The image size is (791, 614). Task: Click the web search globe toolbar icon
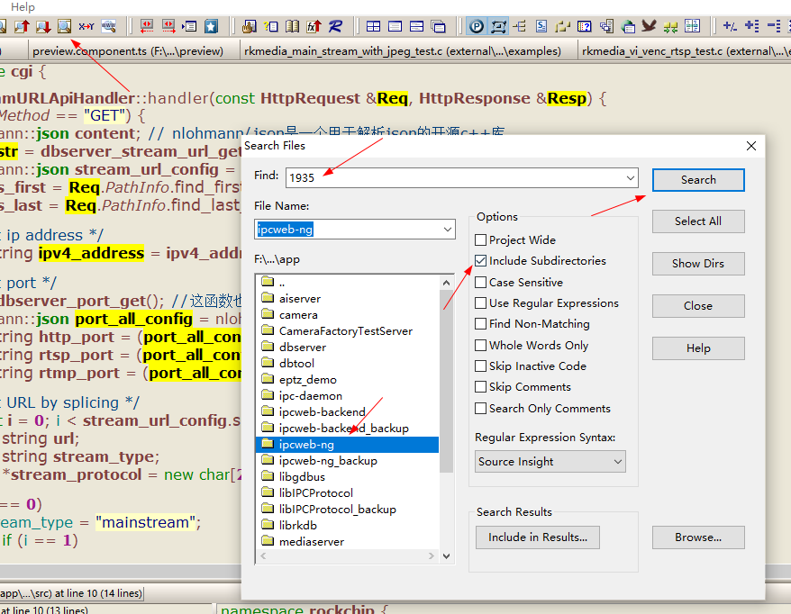(x=108, y=26)
